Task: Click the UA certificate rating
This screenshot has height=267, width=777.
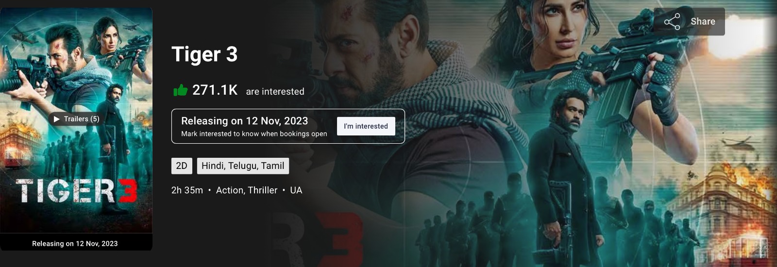Action: 296,190
